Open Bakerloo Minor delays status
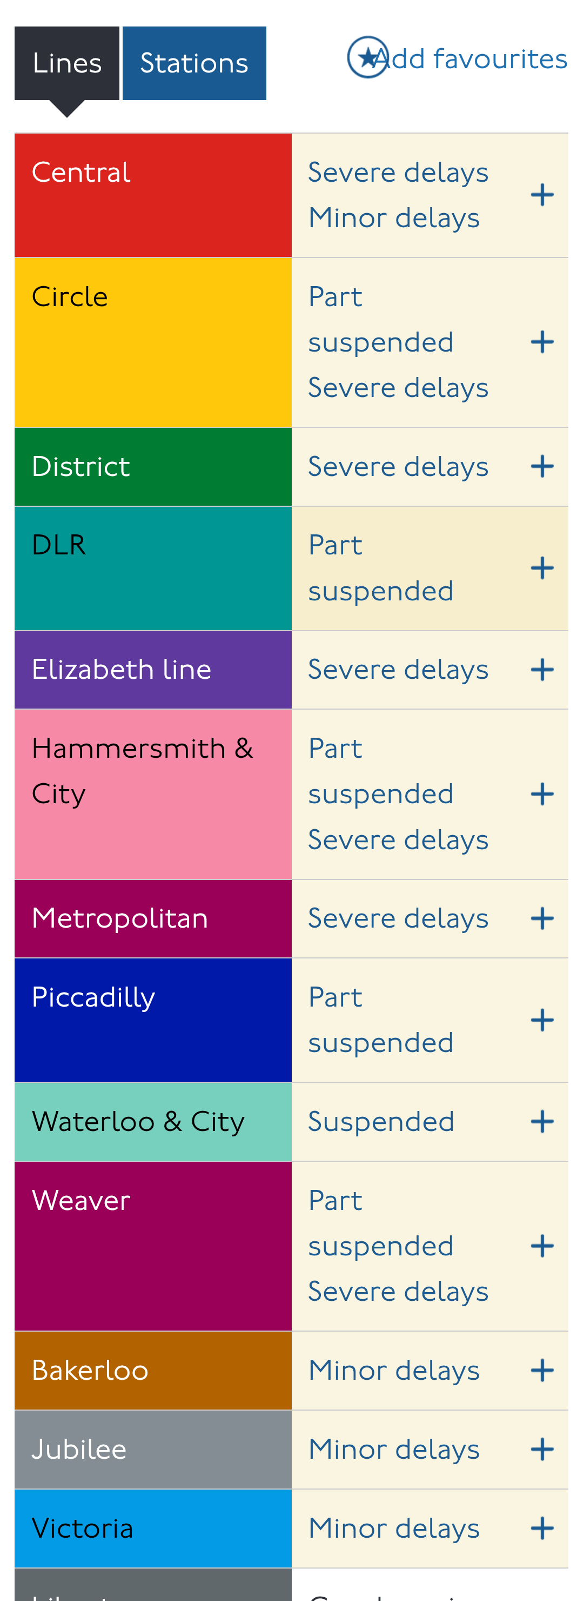577x1601 pixels. tap(394, 1370)
